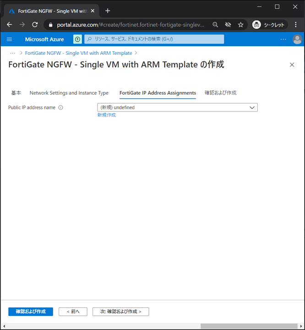Viewport: 305px width, 330px height.
Task: Click FortiGate NGFW breadcrumb link
Action: click(x=78, y=53)
